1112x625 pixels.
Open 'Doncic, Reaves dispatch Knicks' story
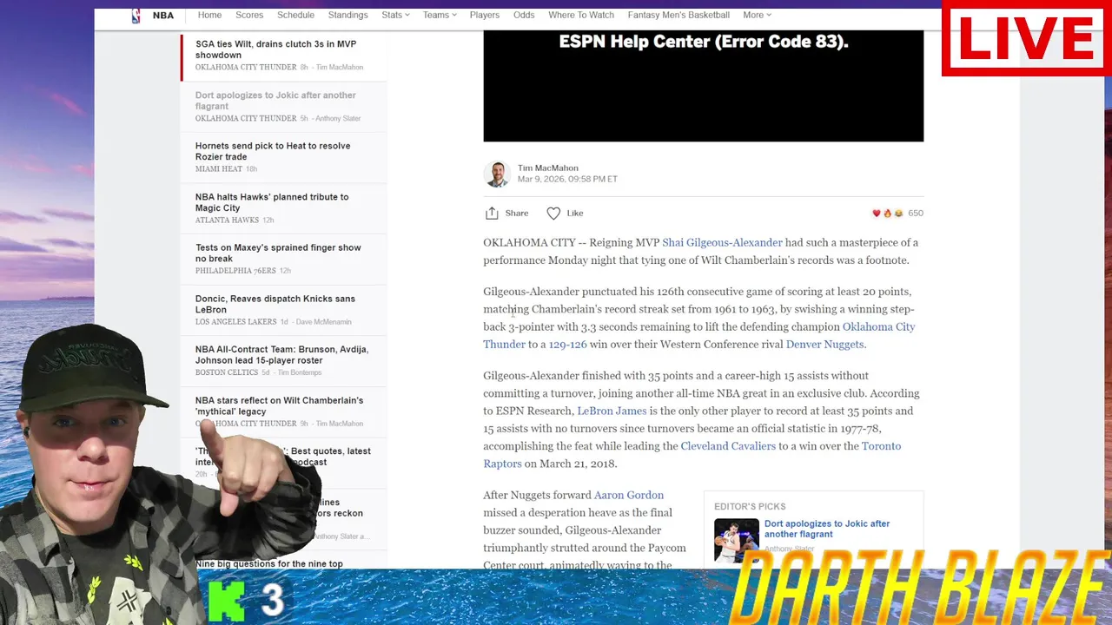[x=275, y=304]
